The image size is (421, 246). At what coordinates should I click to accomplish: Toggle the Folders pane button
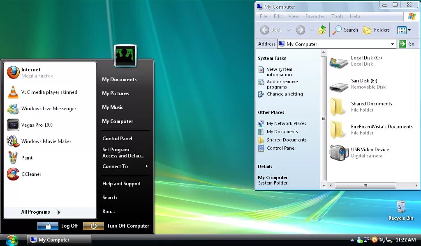coord(377,30)
